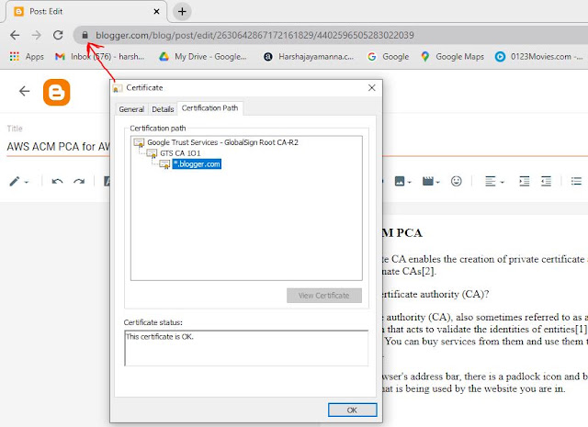The image size is (588, 427).
Task: Confirm the Certificate dialog with OK
Action: (352, 410)
